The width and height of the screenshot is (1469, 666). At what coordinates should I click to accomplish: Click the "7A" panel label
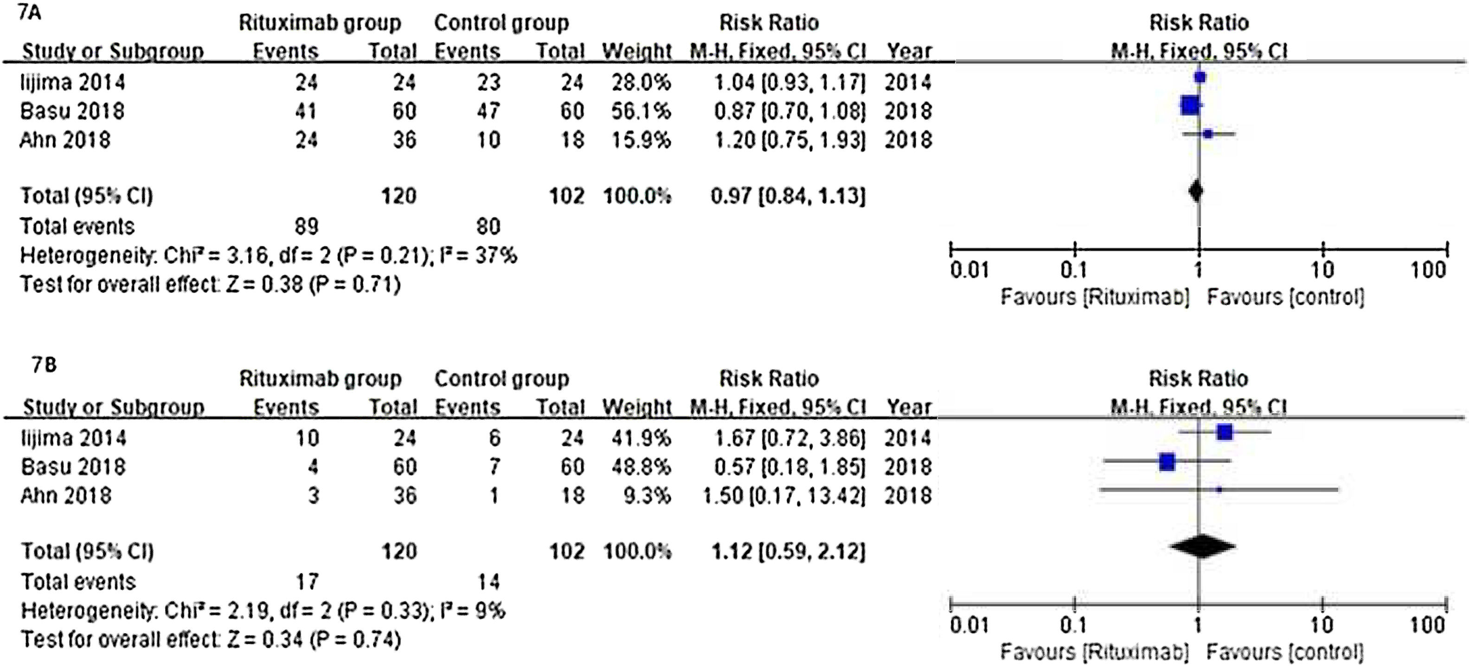30,13
